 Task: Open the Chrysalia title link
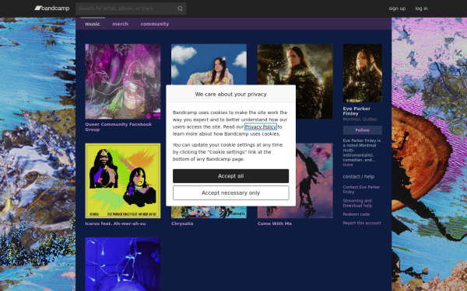click(x=182, y=223)
